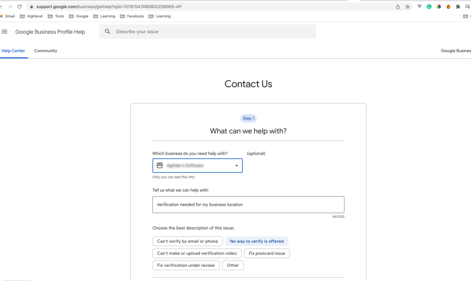Open the first Learning bookmarks folder
This screenshot has width=471, height=281.
pos(104,16)
